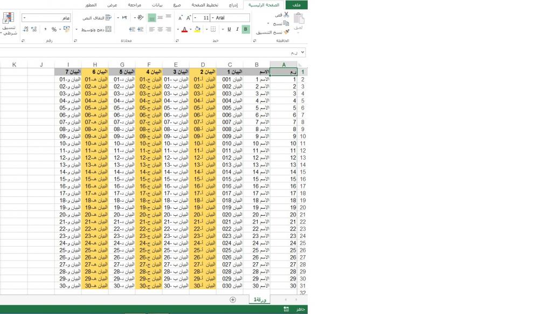Expand the formula bar chevron
The height and width of the screenshot is (314, 539).
(x=302, y=52)
